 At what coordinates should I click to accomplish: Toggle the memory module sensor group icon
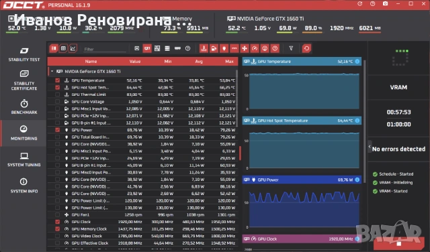177,48
